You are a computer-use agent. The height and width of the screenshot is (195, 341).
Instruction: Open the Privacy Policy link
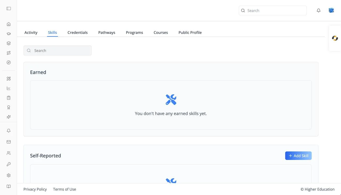[x=35, y=189]
